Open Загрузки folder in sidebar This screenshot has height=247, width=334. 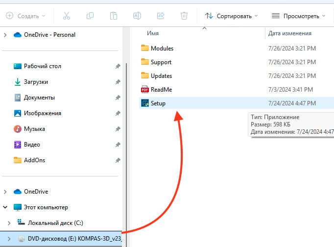tap(31, 82)
